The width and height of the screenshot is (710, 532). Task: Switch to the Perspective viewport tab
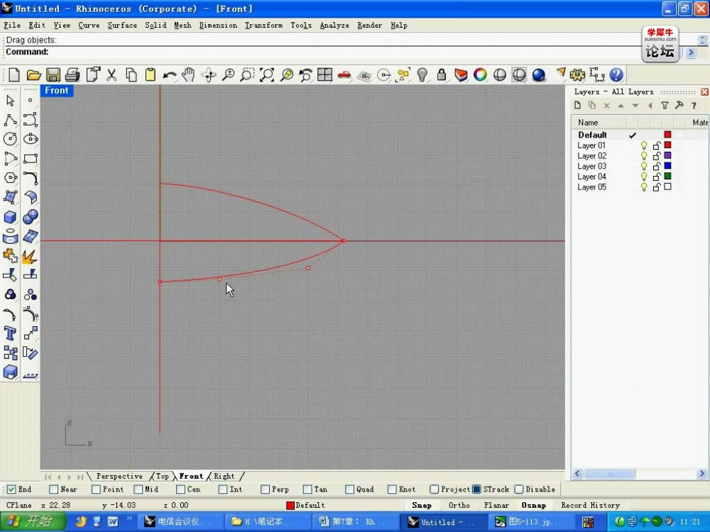119,477
